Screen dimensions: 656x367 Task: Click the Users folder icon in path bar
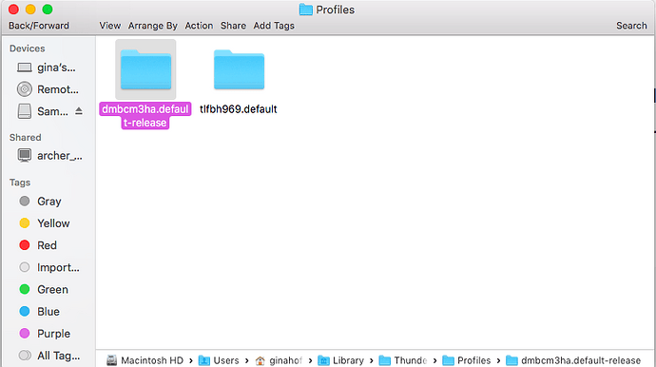click(x=204, y=360)
